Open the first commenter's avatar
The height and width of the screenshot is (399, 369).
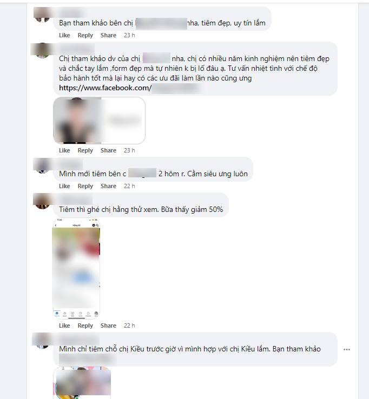point(42,15)
